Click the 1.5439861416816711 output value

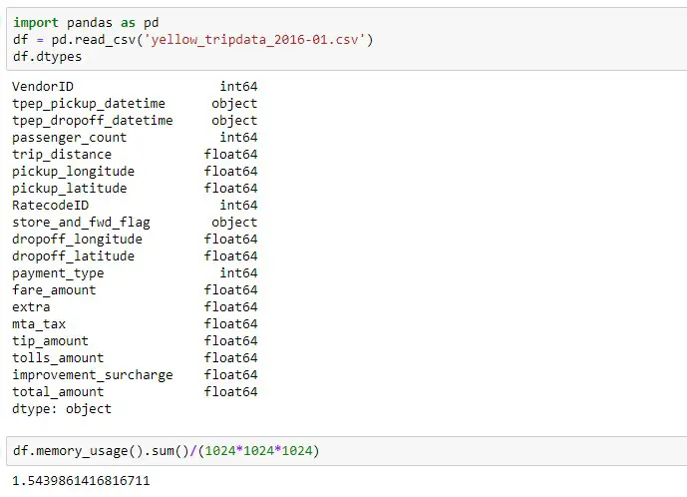click(81, 481)
